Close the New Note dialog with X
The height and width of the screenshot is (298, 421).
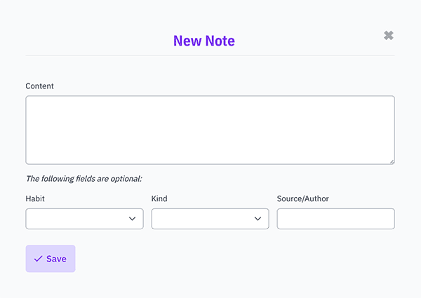click(389, 35)
